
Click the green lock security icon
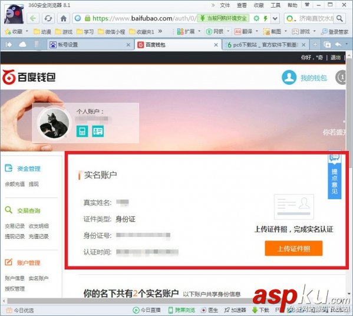click(87, 18)
